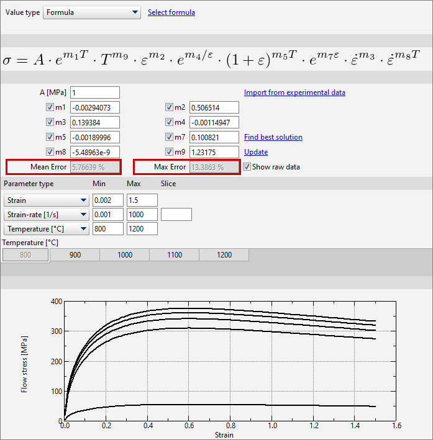Select the 900 temperature tab
433x440 pixels.
click(75, 255)
